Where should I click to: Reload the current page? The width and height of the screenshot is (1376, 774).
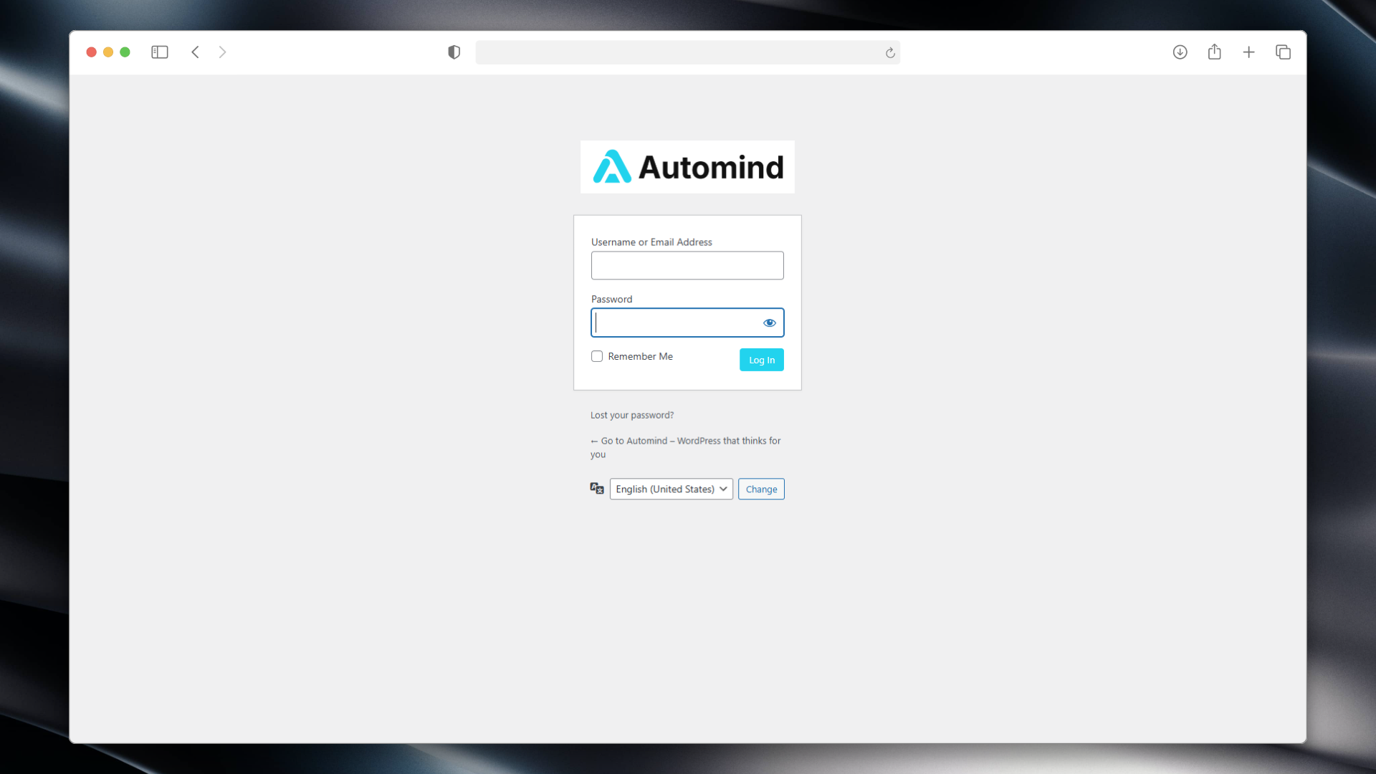tap(890, 52)
